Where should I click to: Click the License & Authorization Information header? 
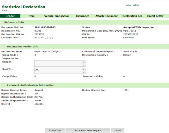coord(29,85)
